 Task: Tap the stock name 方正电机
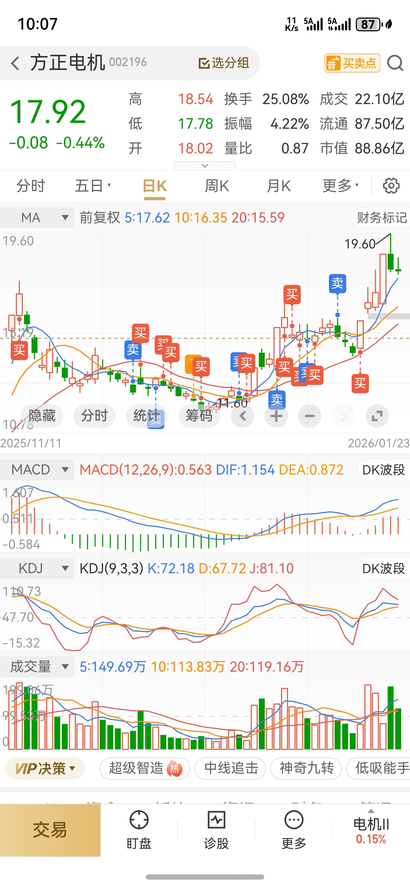coord(67,63)
